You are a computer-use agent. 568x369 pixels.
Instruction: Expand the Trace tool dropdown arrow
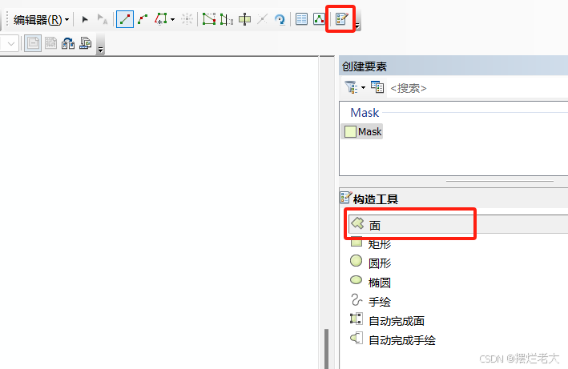[x=172, y=19]
